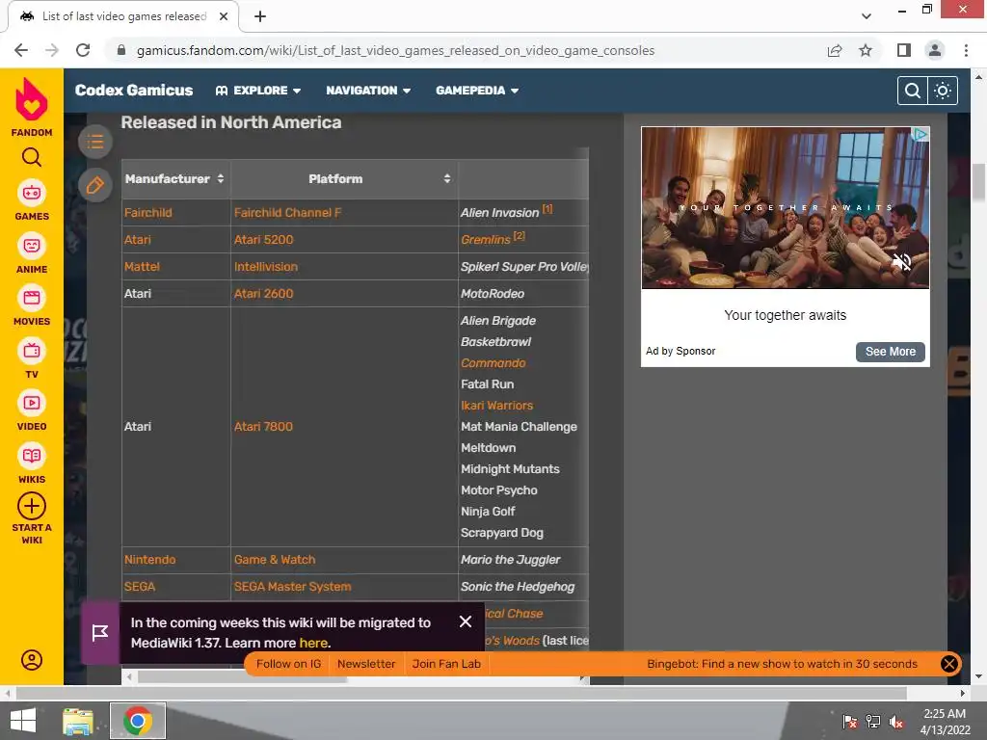Image resolution: width=987 pixels, height=740 pixels.
Task: Open the Gremlins game link
Action: pyautogui.click(x=486, y=240)
